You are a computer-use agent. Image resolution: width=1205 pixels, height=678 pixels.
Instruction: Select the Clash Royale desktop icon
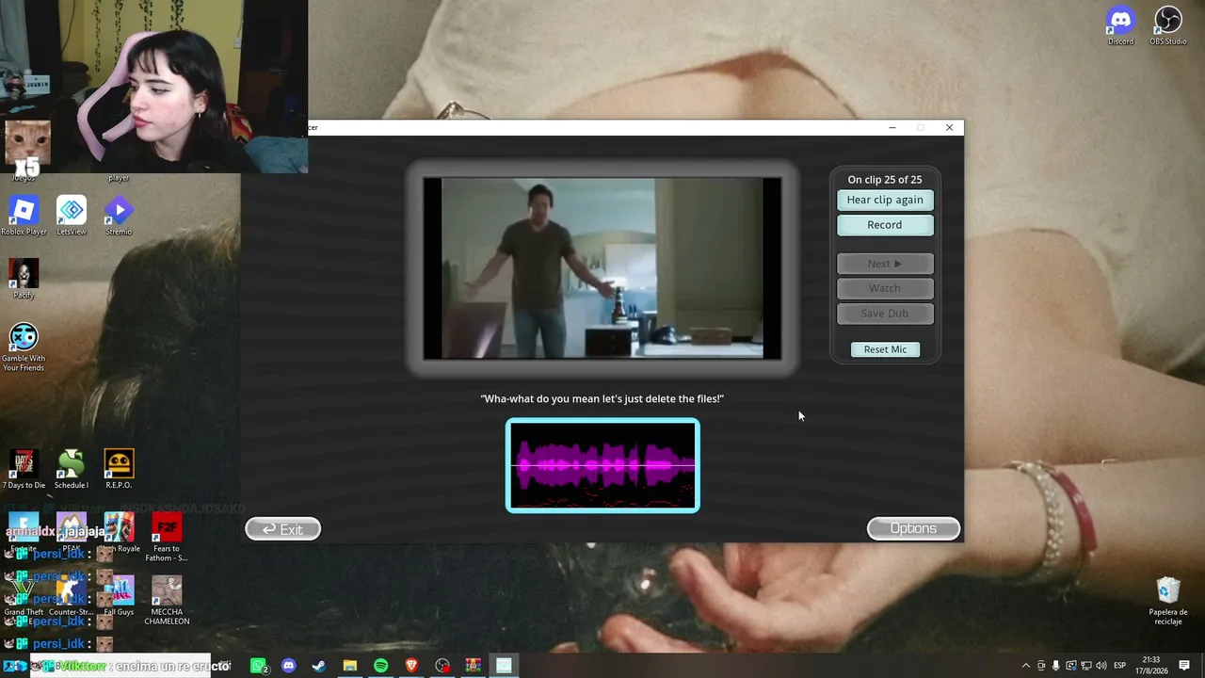[119, 533]
